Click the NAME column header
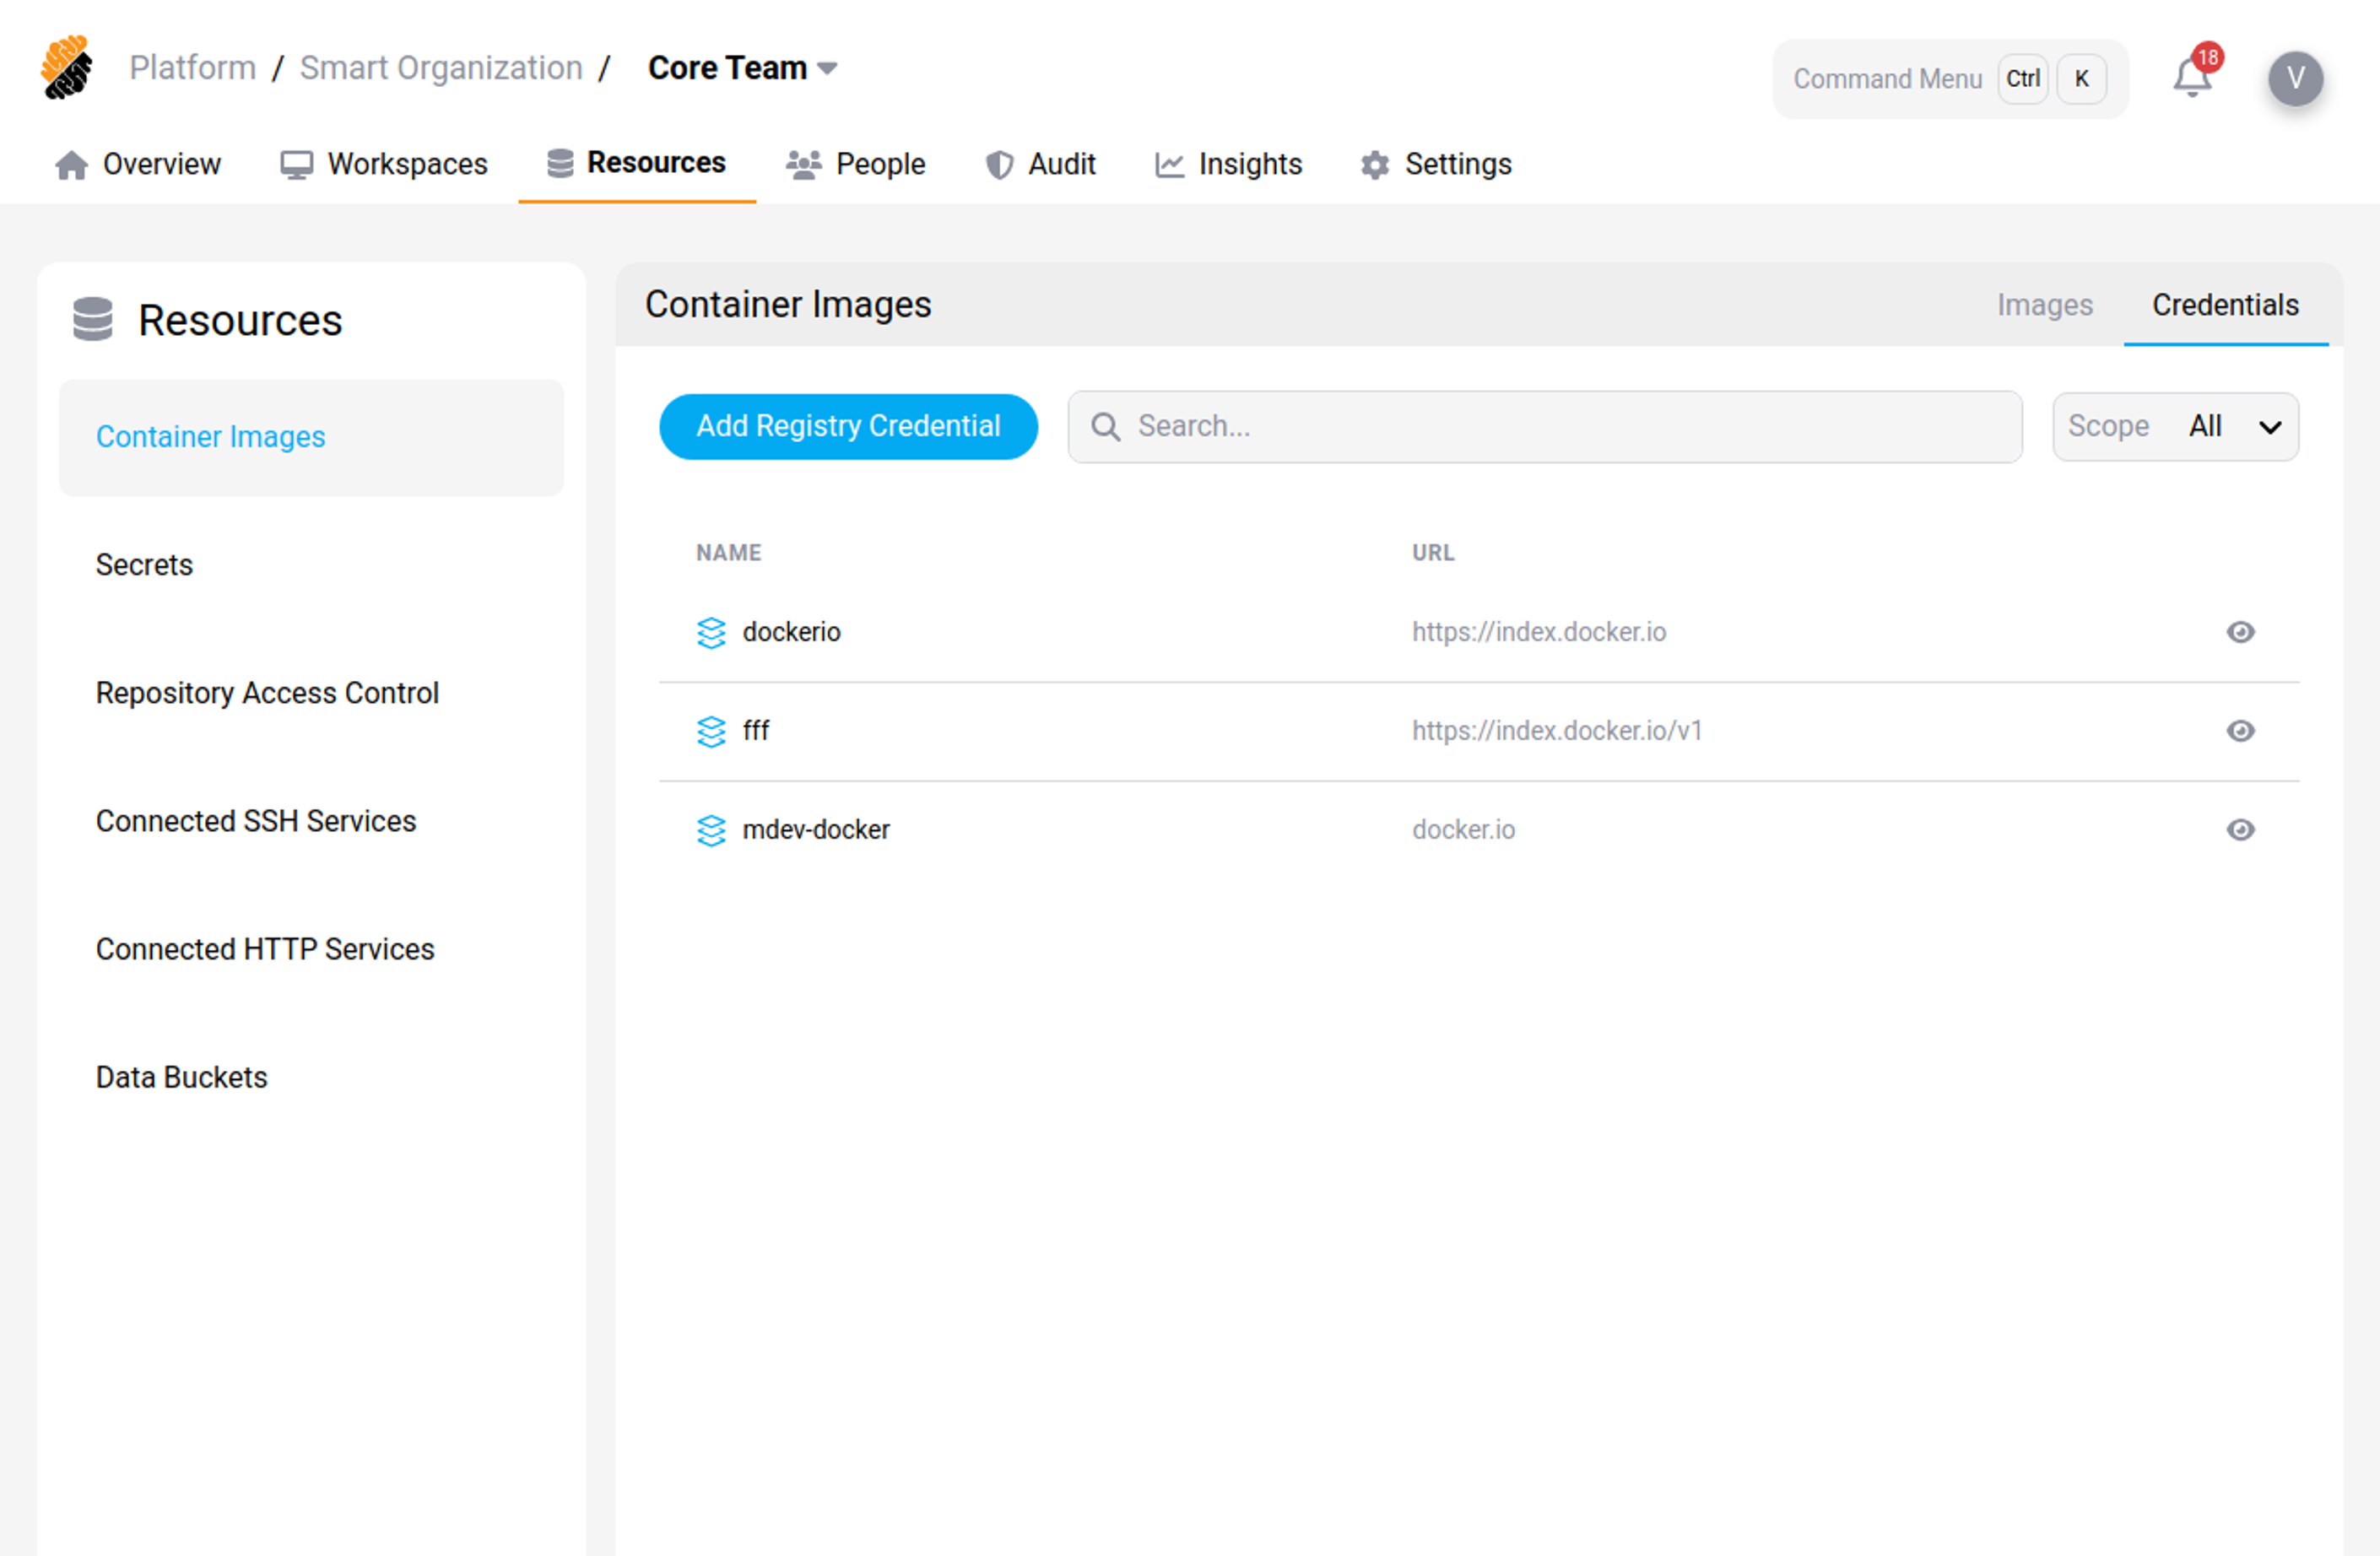Screen dimensions: 2380x1556 tap(728, 553)
